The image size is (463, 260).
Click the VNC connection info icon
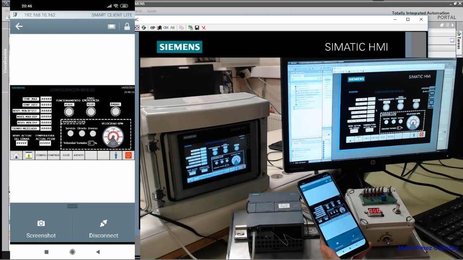pos(159,27)
